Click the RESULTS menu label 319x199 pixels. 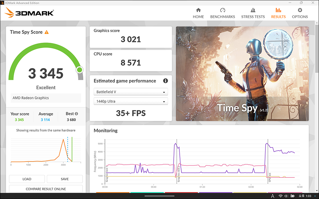[x=278, y=17]
